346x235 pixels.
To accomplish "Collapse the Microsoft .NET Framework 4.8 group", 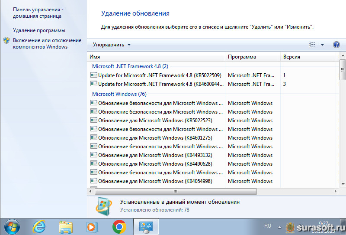I will pos(130,66).
